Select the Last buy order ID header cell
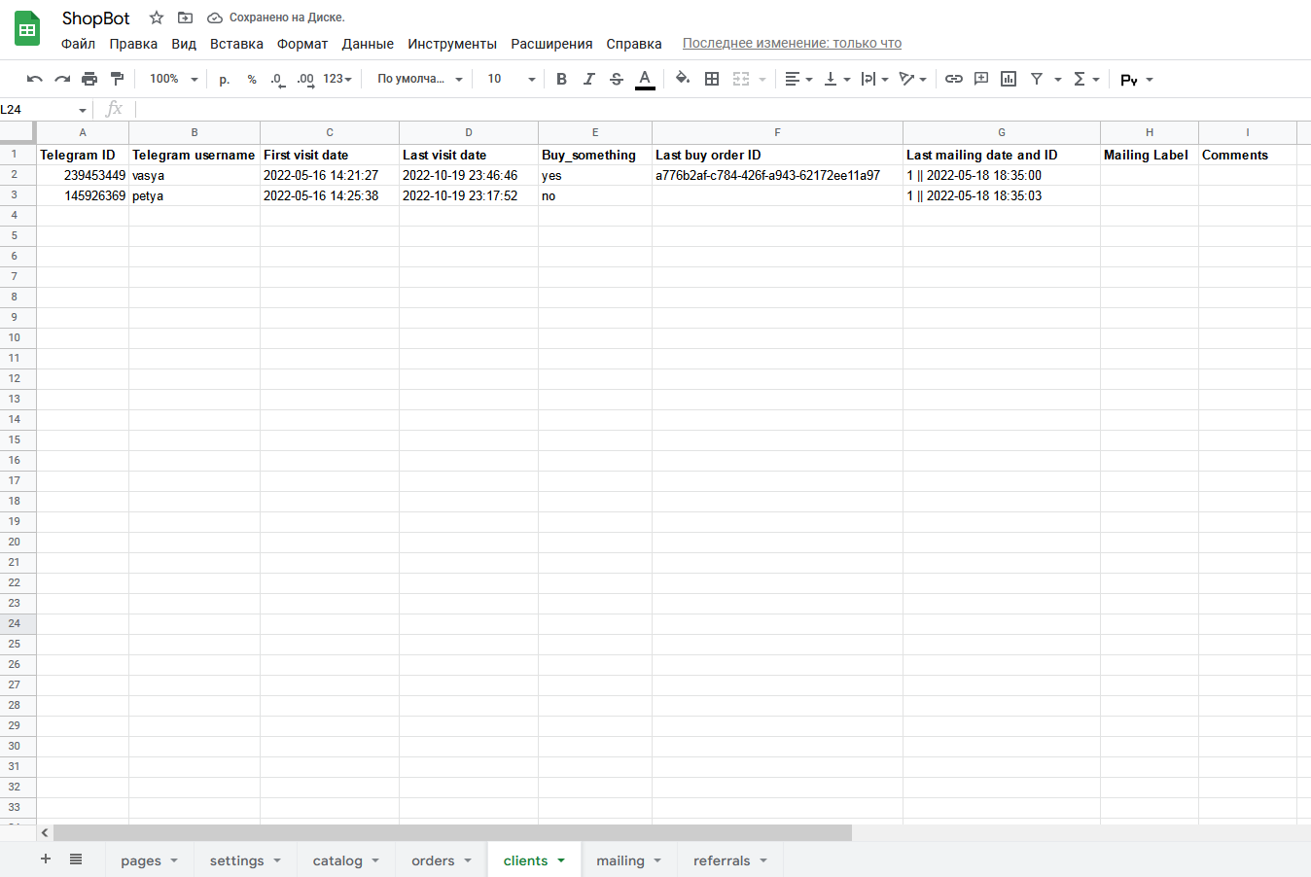Image resolution: width=1311 pixels, height=877 pixels. tap(777, 155)
